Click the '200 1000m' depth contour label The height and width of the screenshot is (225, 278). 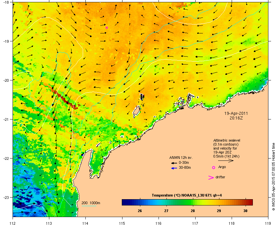(x=91, y=203)
